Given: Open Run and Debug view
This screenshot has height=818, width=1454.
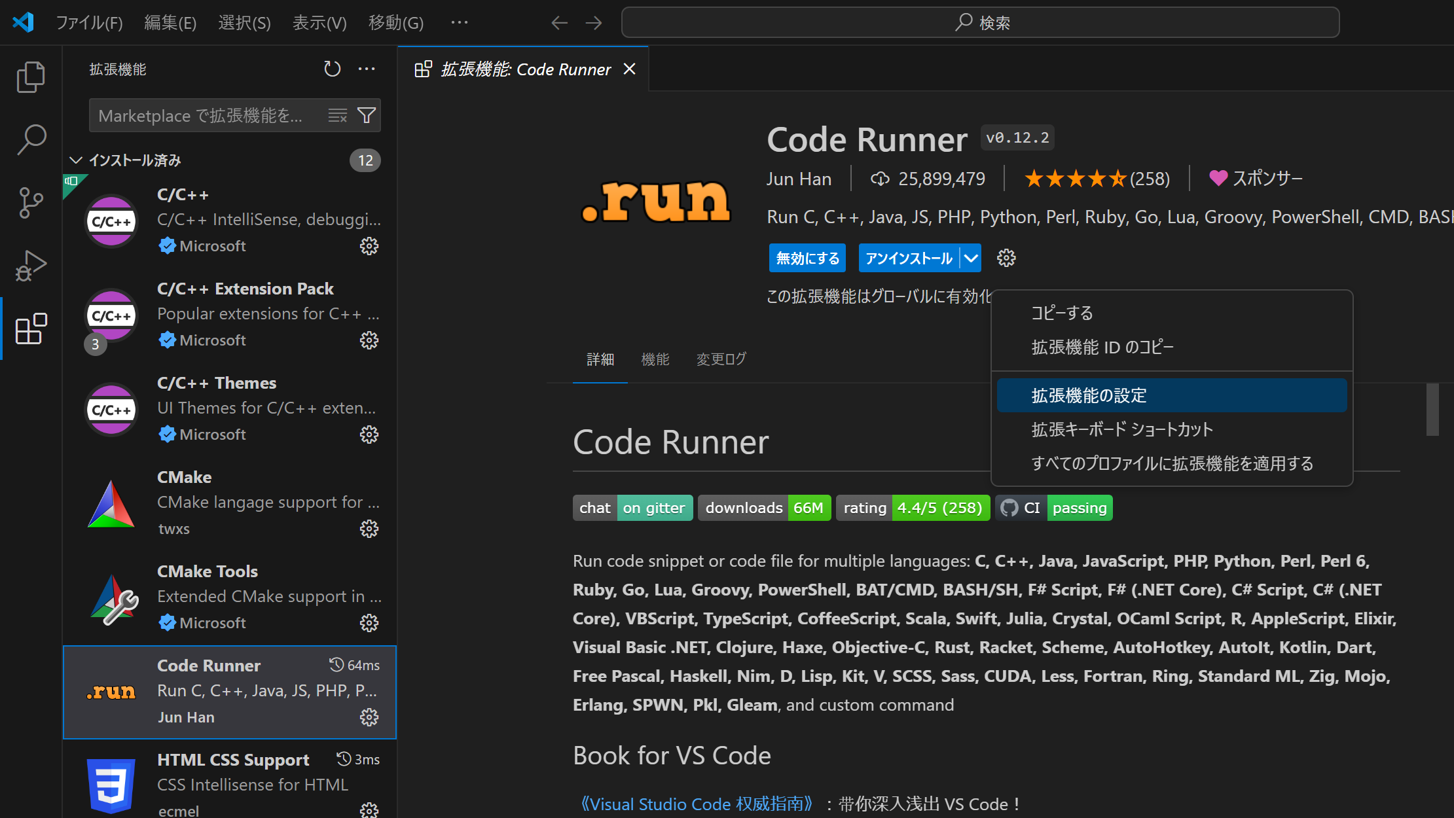Looking at the screenshot, I should [x=31, y=265].
